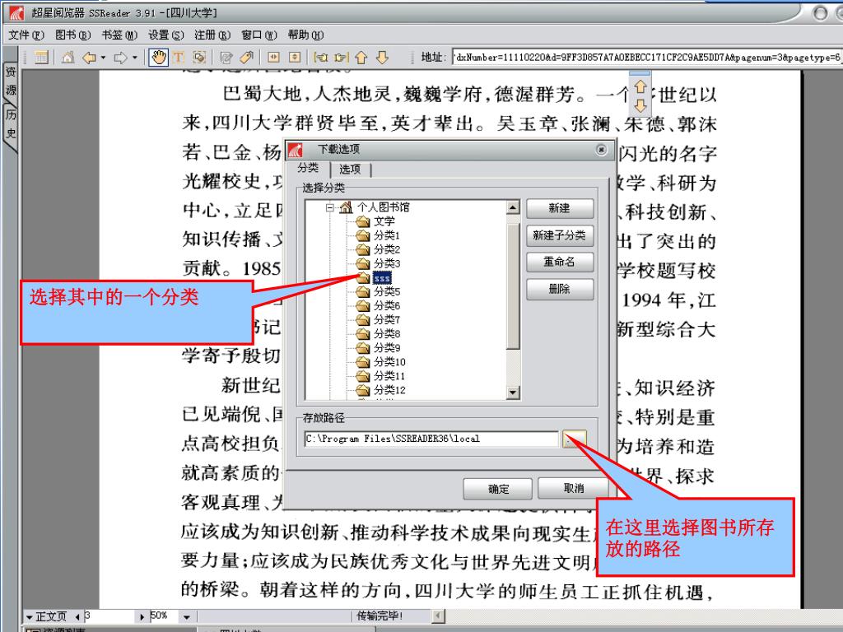843x632 pixels.
Task: Fit page to height icon
Action: [x=295, y=57]
